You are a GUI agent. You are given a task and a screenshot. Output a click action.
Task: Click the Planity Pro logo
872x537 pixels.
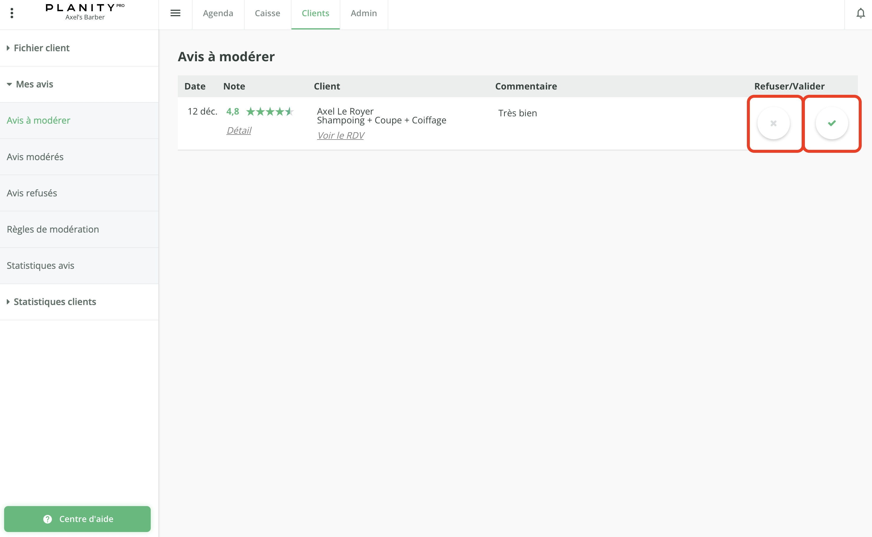[x=85, y=12]
